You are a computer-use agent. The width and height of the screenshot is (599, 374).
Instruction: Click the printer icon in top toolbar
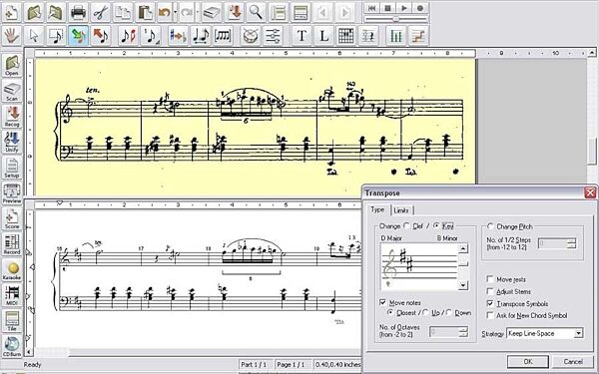coord(78,12)
